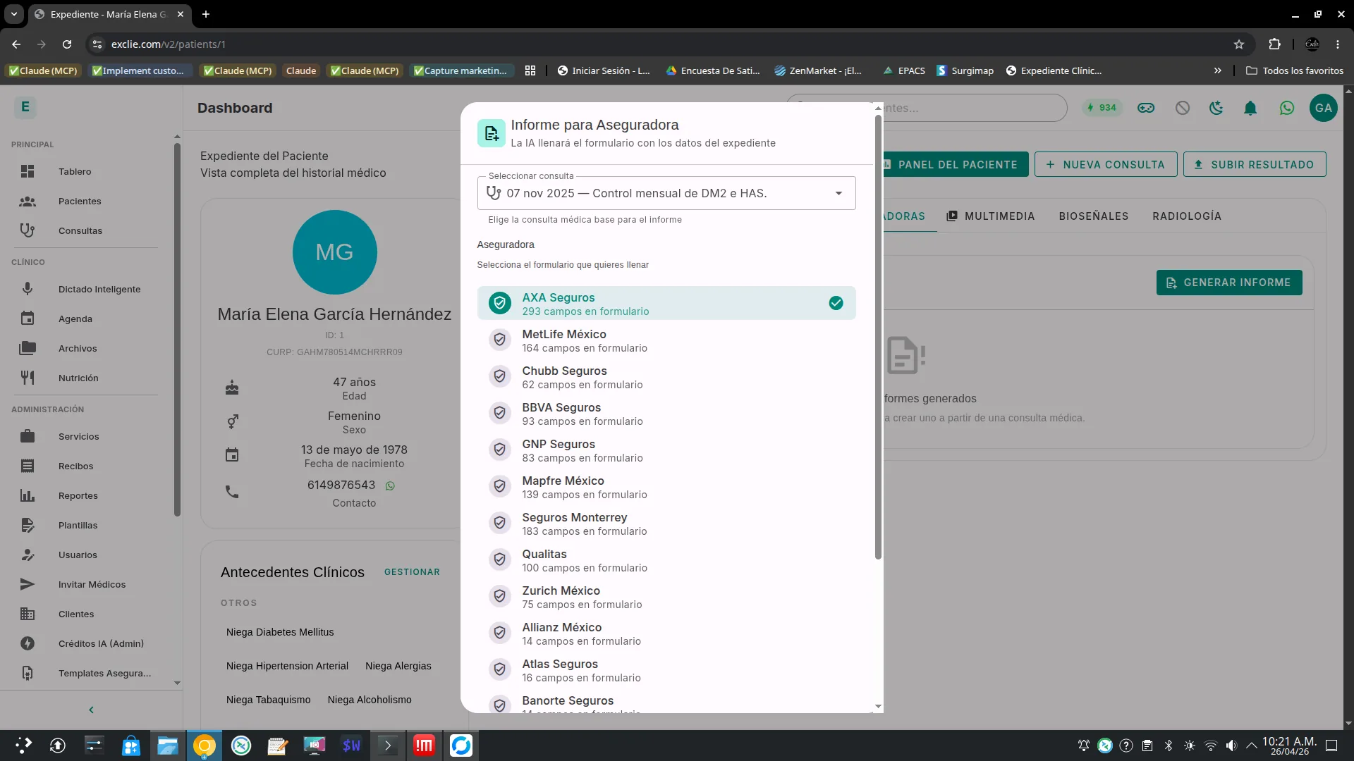Switch to the Multimedia tab
Image resolution: width=1354 pixels, height=761 pixels.
click(x=991, y=216)
